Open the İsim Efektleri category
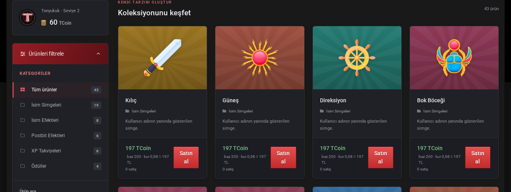This screenshot has height=192, width=511. 61,120
